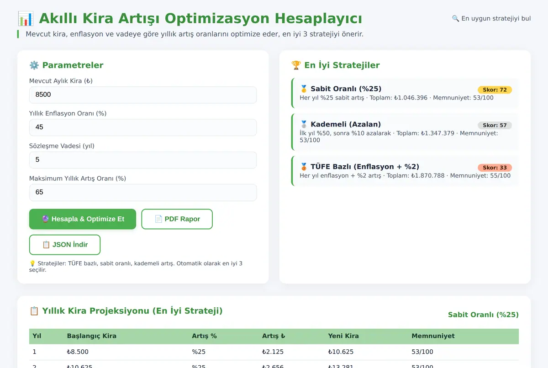Image resolution: width=548 pixels, height=368 pixels.
Task: Click the Yıllık Enflasyon Oranı field
Action: (x=143, y=127)
